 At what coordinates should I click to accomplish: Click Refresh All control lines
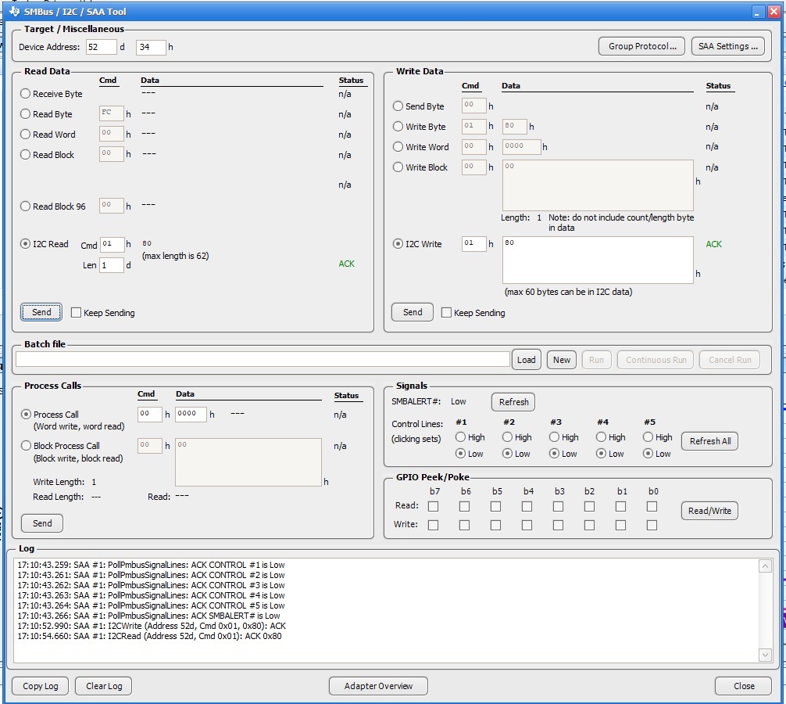[x=709, y=441]
